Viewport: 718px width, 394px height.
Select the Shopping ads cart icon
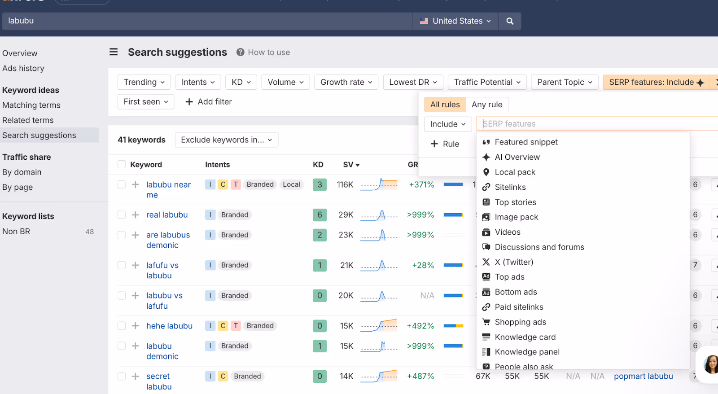click(x=486, y=322)
